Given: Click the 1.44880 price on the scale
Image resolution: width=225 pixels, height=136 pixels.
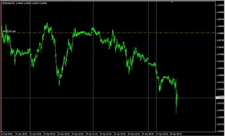Looking at the screenshot, I should [220, 33].
